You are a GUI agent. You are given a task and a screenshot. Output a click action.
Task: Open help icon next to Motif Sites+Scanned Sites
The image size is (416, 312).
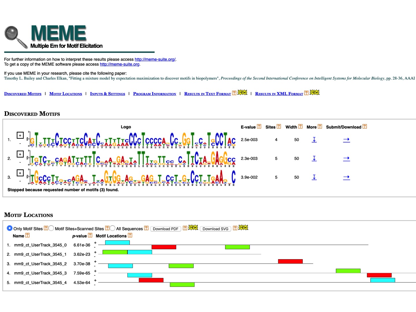[x=107, y=228]
